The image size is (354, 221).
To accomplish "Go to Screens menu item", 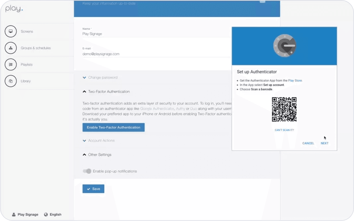I will 27,31.
